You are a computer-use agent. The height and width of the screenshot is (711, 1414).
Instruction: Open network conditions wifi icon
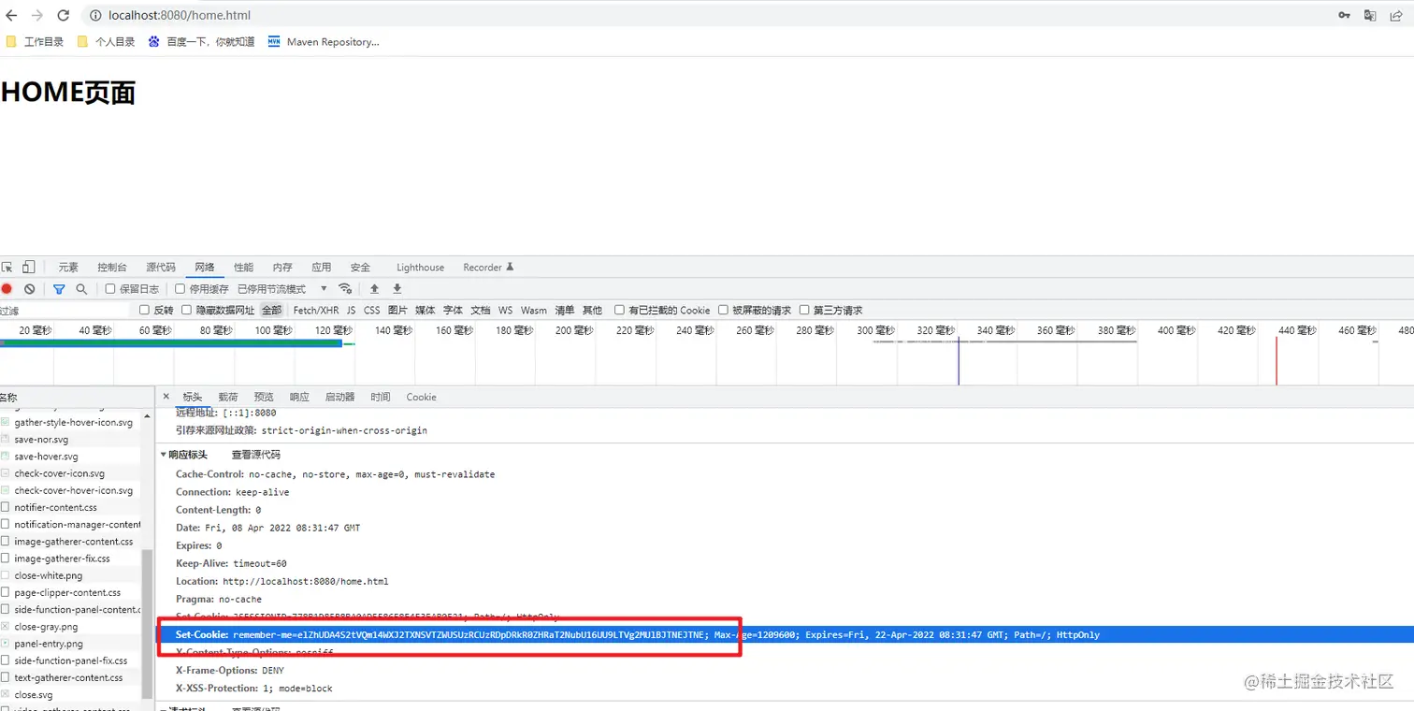click(x=345, y=289)
